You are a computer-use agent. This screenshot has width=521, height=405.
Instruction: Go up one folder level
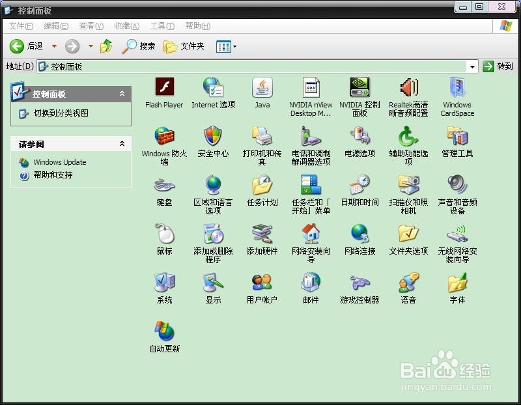pos(106,46)
